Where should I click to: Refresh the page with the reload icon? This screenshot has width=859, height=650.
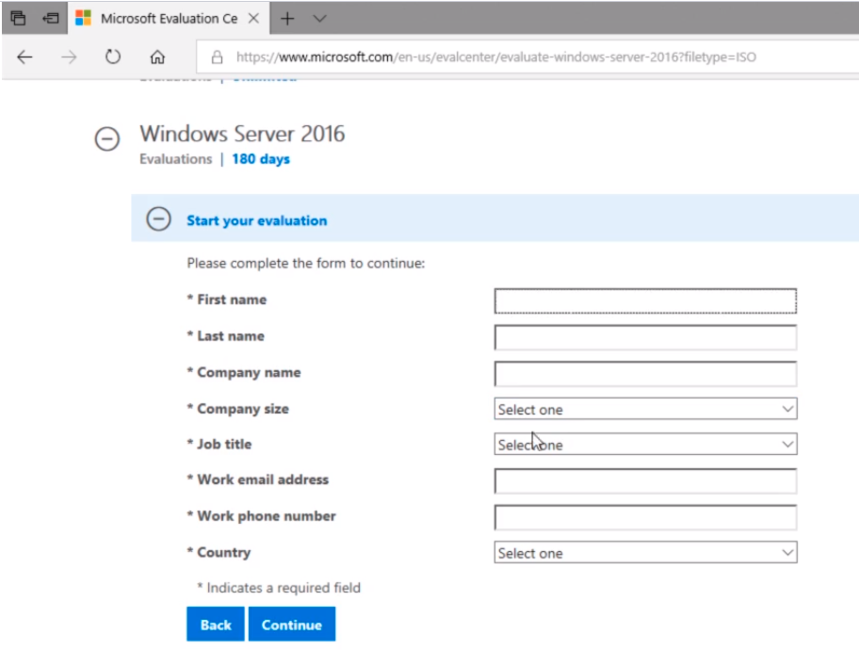coord(113,57)
